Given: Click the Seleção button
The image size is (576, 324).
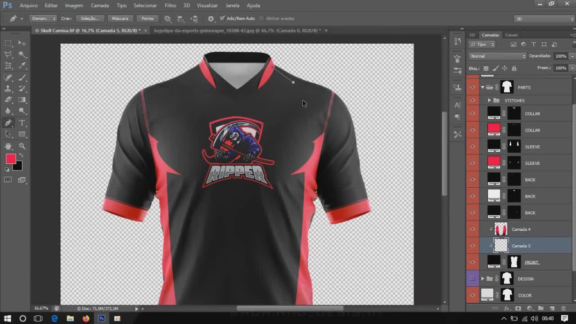Looking at the screenshot, I should [x=90, y=18].
